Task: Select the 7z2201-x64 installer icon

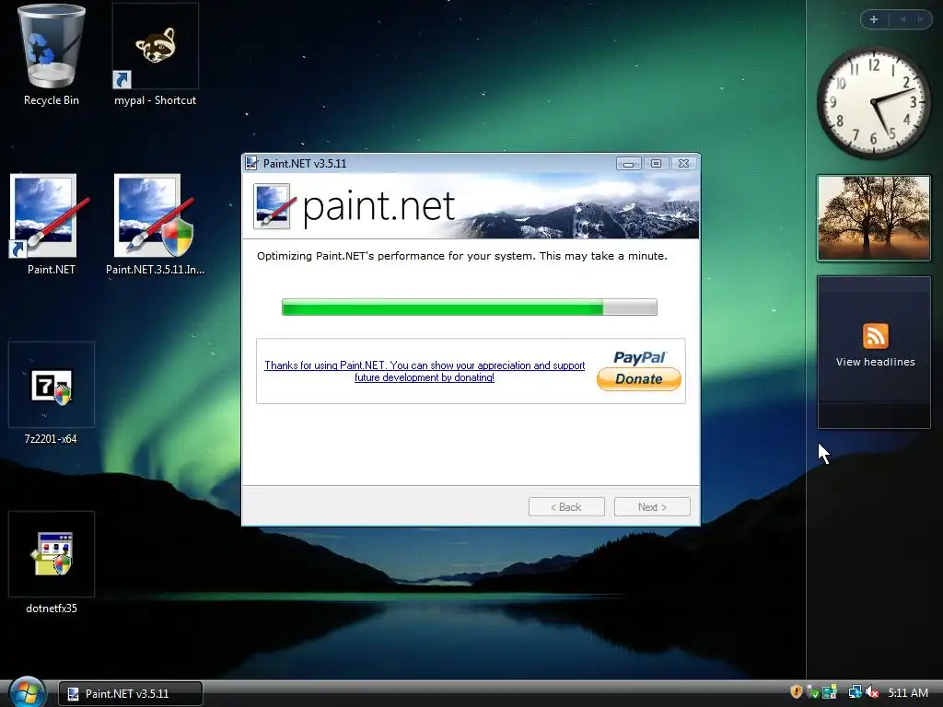Action: coord(52,385)
